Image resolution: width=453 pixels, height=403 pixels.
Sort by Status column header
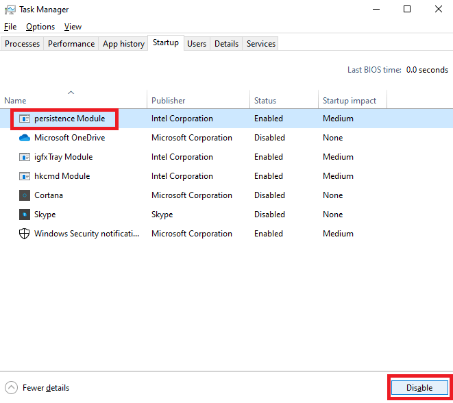[265, 101]
